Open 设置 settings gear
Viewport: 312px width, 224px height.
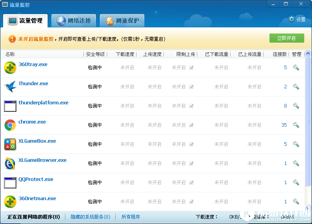(297, 19)
